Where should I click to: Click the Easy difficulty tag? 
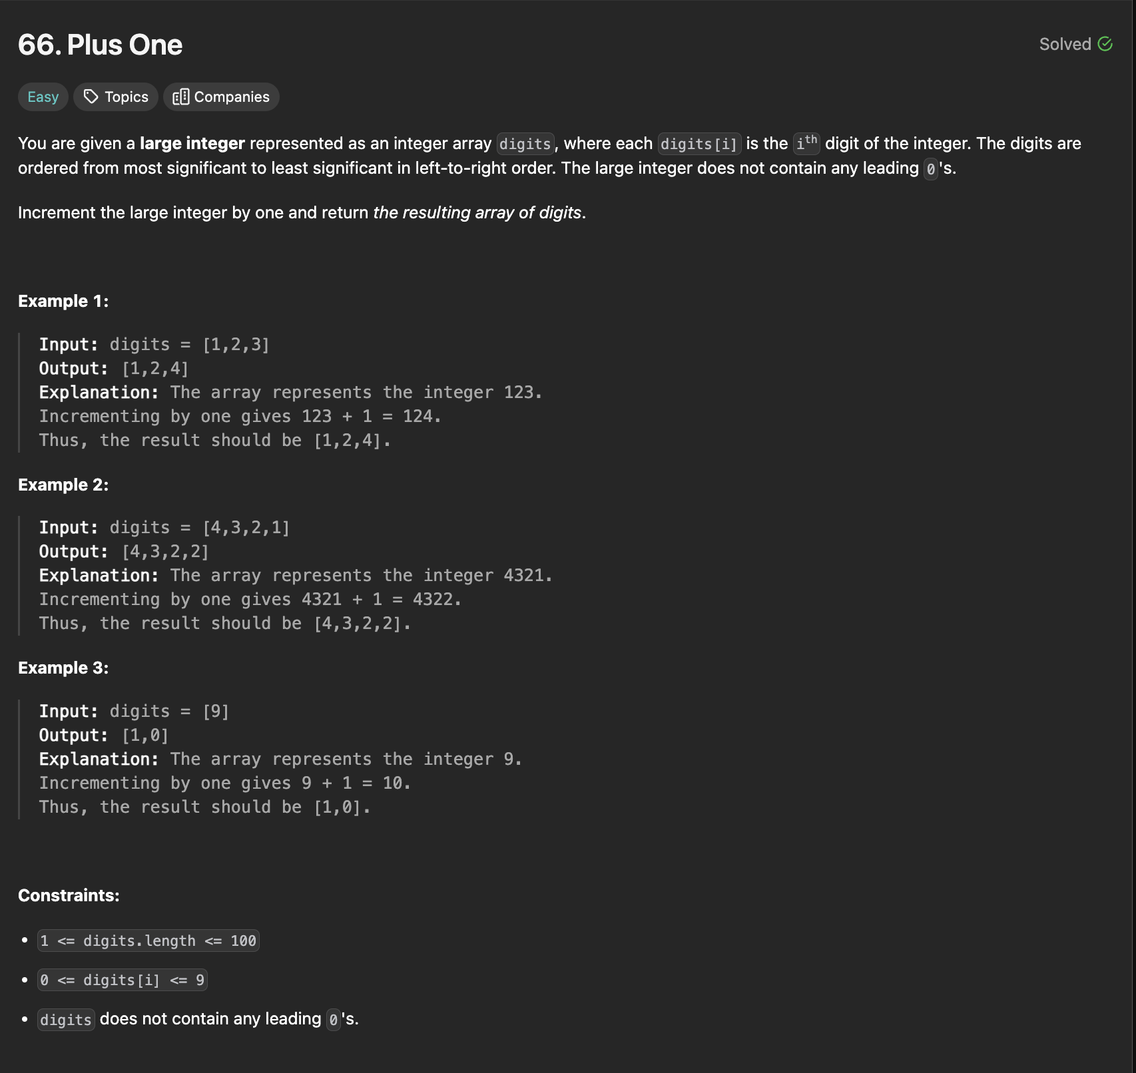(x=43, y=97)
